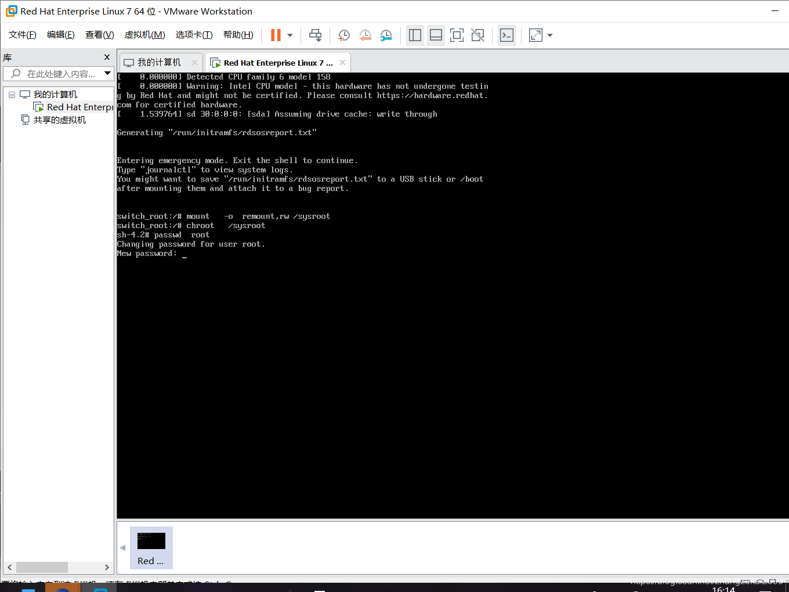Open the 帮助(H) menu
The image size is (789, 592).
pos(238,35)
